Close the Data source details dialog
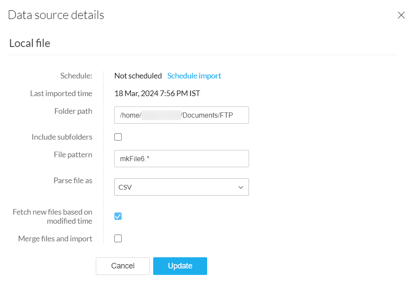This screenshot has height=287, width=419. (401, 15)
